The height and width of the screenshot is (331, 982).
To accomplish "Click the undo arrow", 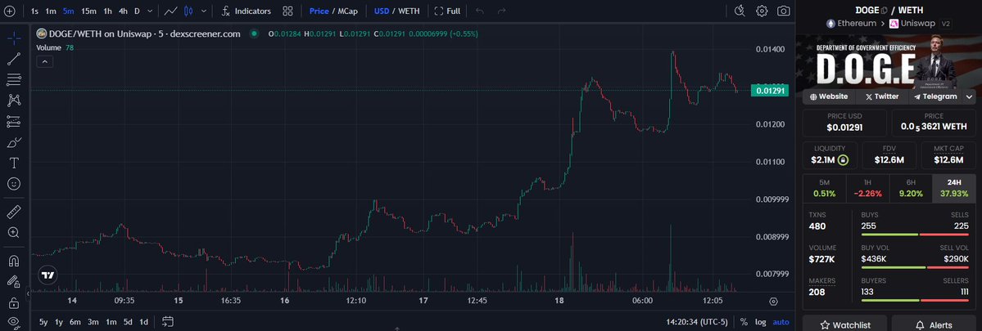I will coord(480,11).
